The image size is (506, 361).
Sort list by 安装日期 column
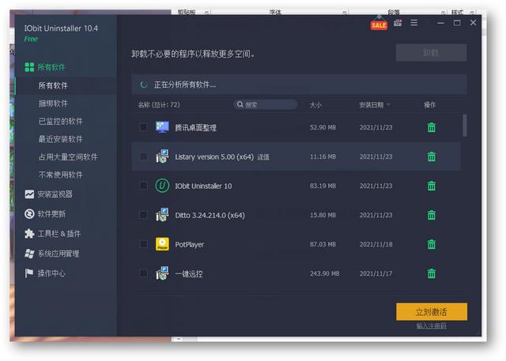[x=372, y=105]
